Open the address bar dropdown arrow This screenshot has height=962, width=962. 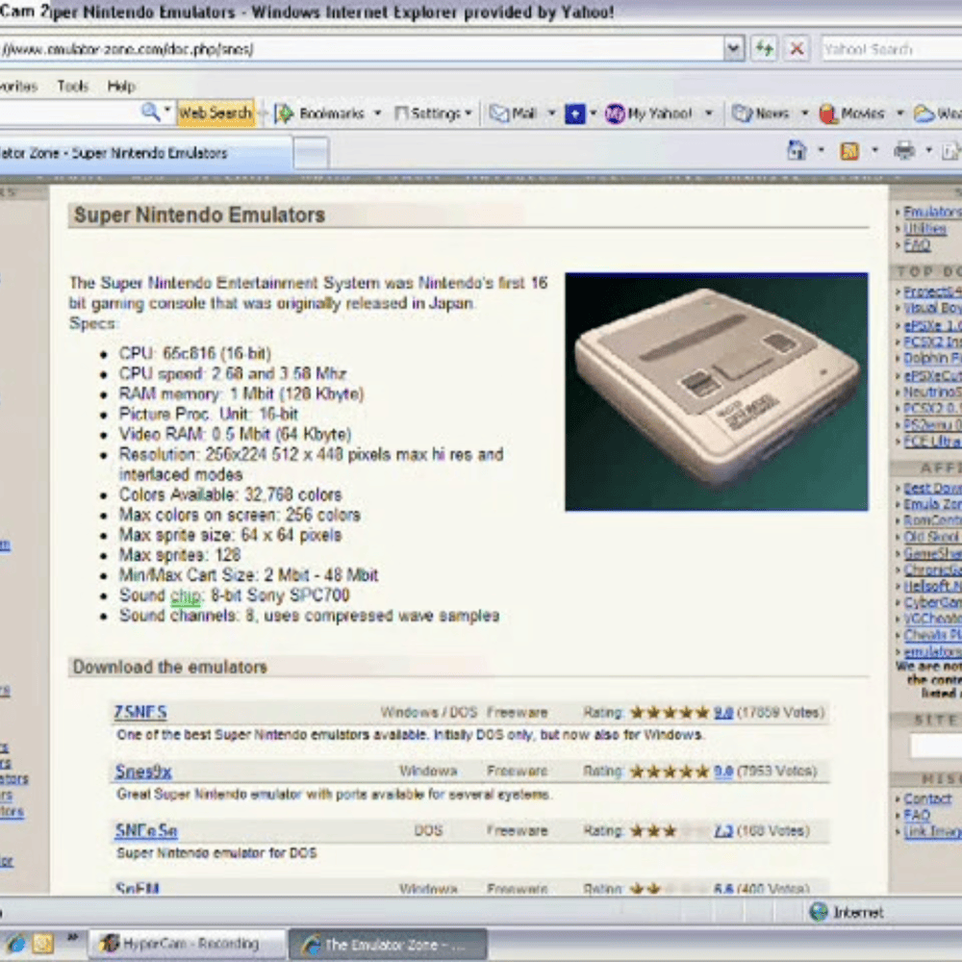734,48
